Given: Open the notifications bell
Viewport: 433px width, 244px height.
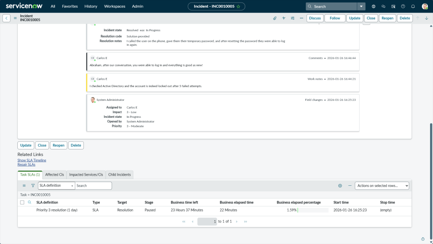Looking at the screenshot, I should tap(413, 6).
